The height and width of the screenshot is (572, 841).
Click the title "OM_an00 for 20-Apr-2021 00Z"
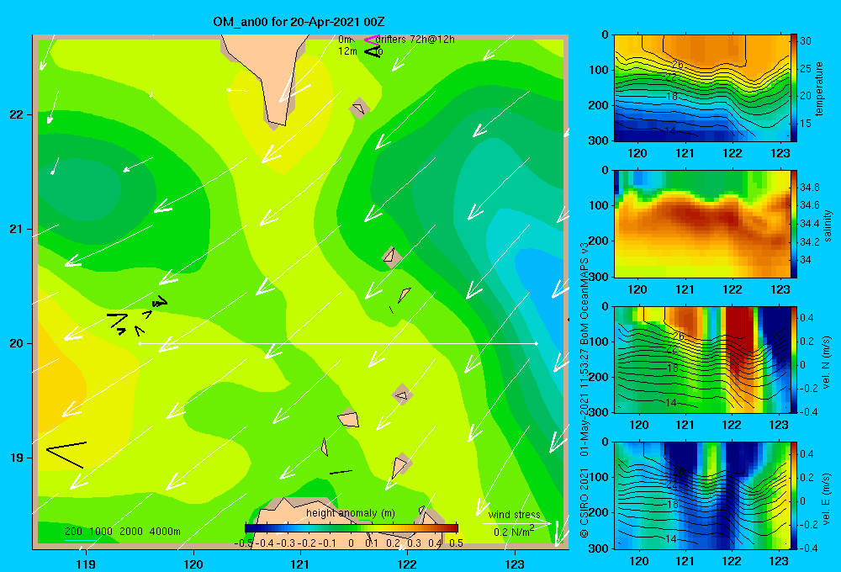(299, 22)
